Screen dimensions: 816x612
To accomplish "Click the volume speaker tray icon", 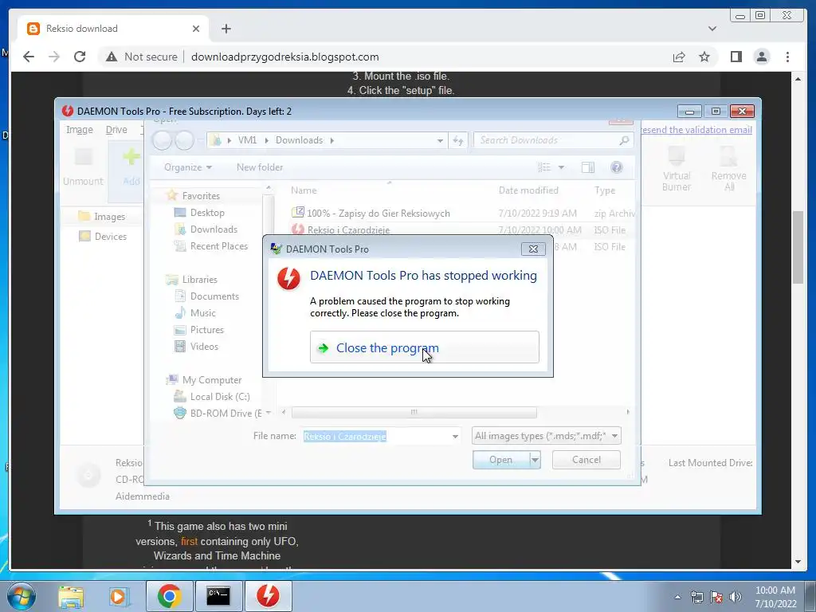I will (736, 596).
